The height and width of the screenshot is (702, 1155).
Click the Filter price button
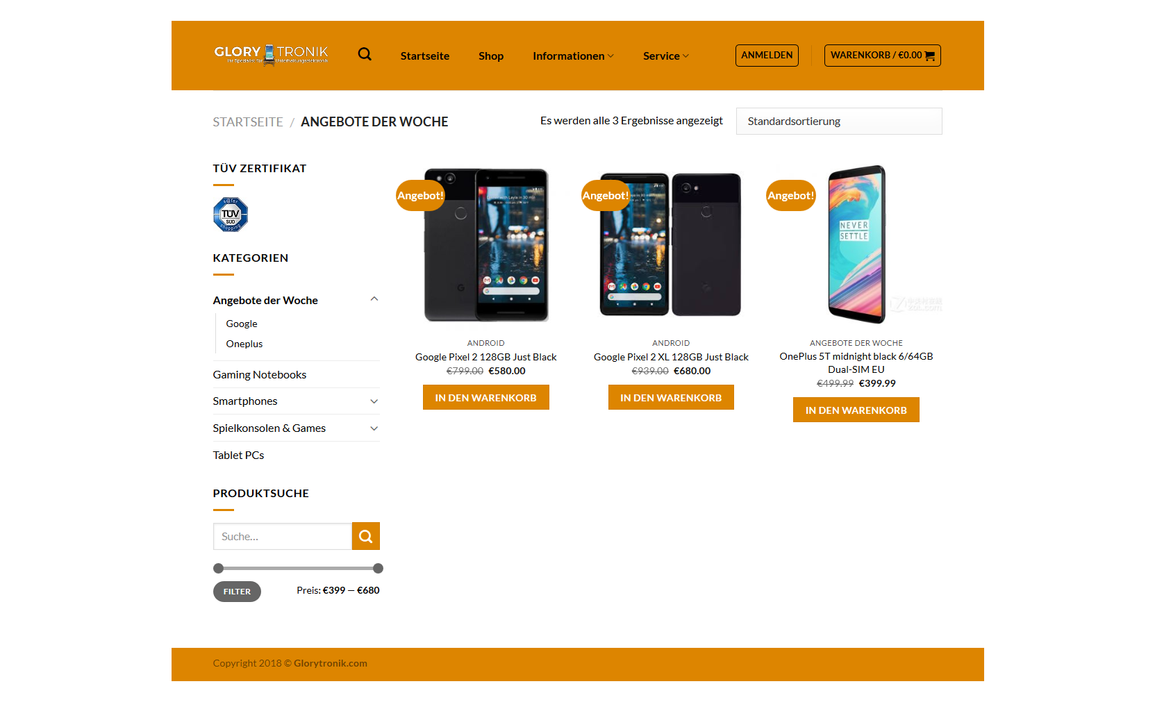pyautogui.click(x=237, y=592)
